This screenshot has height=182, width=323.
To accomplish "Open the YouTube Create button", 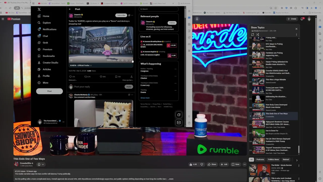I will (292, 19).
